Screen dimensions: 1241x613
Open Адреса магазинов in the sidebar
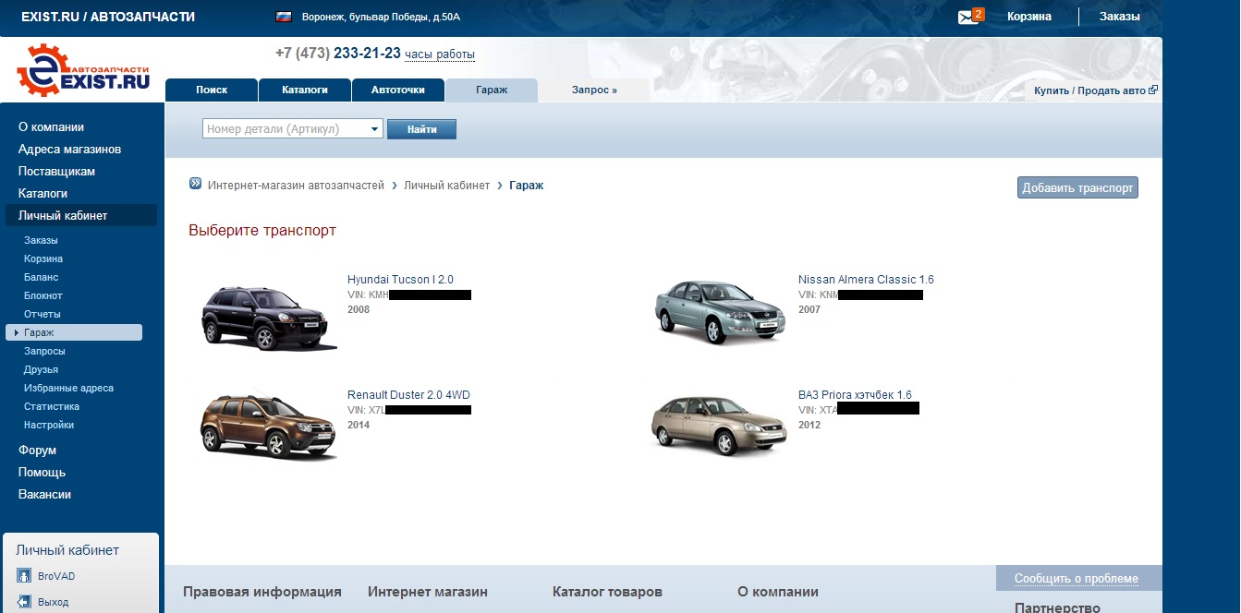(x=69, y=150)
